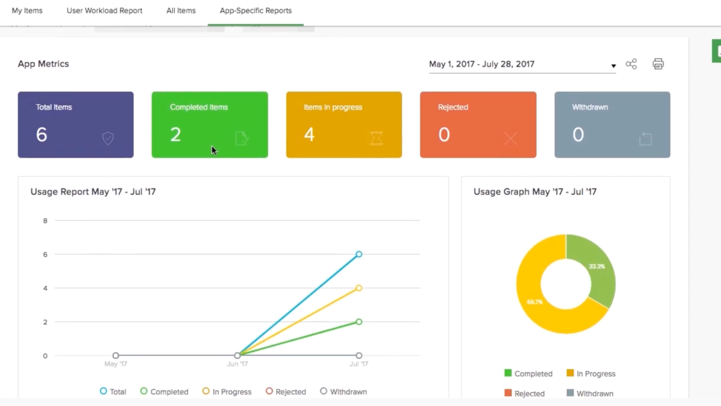Click Completed green swatch in donut legend

click(x=508, y=373)
